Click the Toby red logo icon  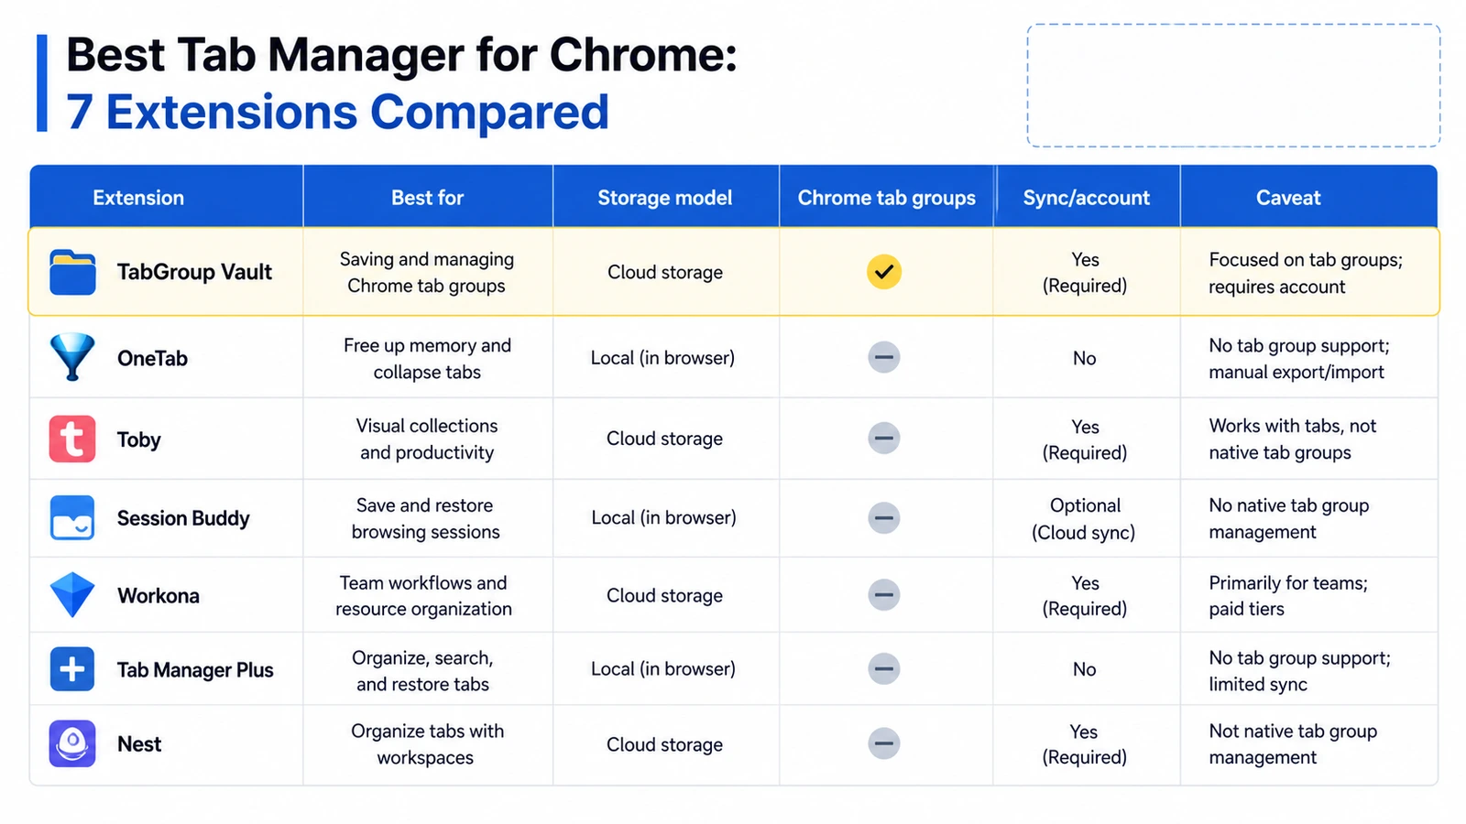tap(72, 439)
